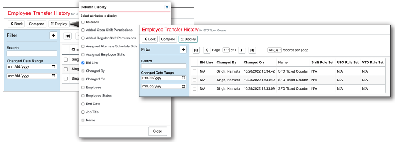The image size is (395, 142).
Task: Click Back in the right window
Action: tap(150, 39)
